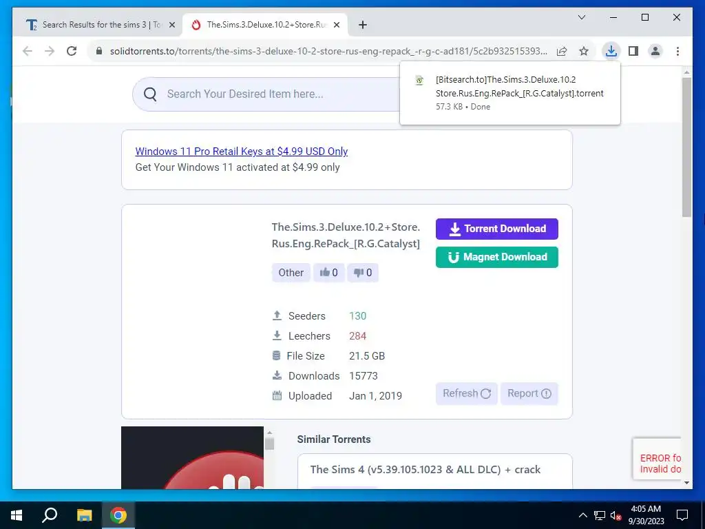Viewport: 705px width, 529px height.
Task: Click the Magnet Download button
Action: pyautogui.click(x=497, y=257)
